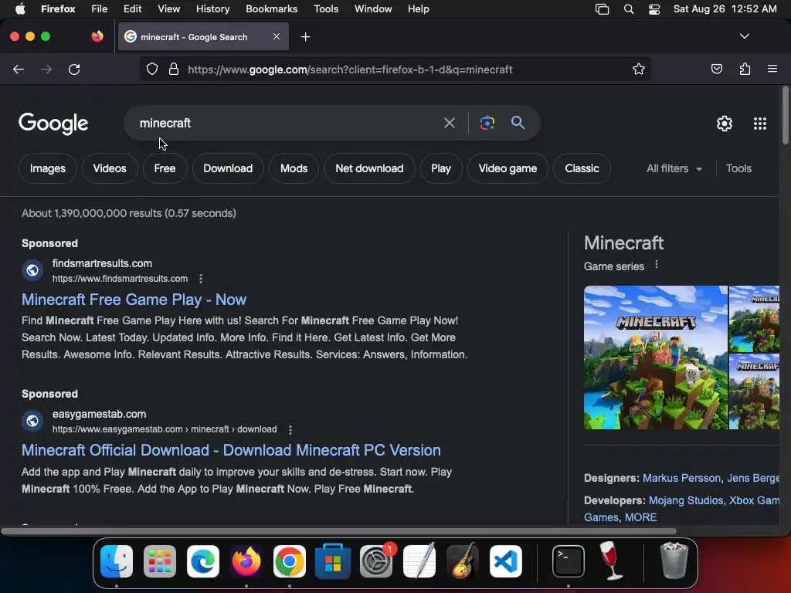The image size is (791, 593).
Task: Open the Wine app in dock
Action: pos(611,561)
